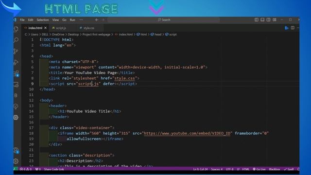This screenshot has width=311, height=175.
Task: Click the Users breadcrumb segment
Action: 35,35
